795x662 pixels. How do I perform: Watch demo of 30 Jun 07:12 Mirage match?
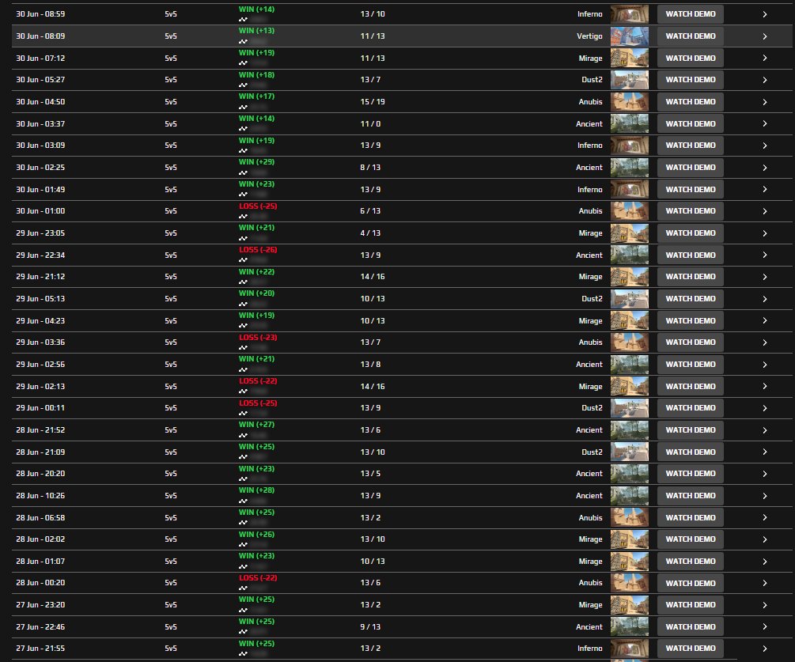pos(690,59)
